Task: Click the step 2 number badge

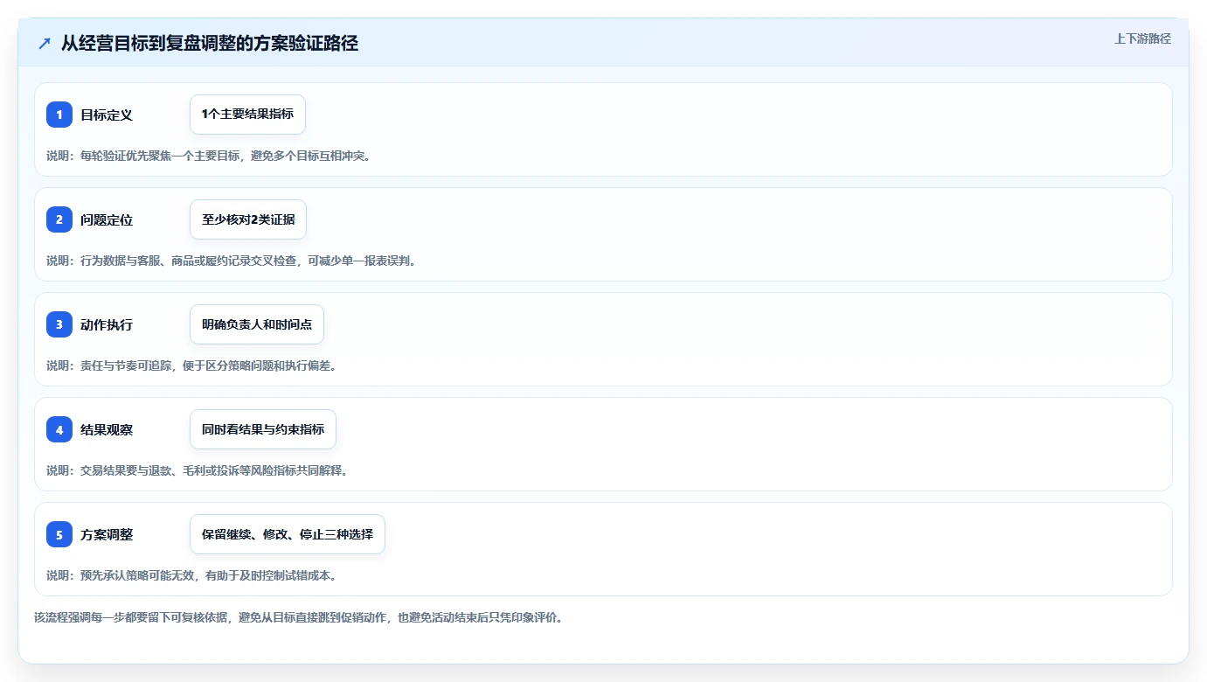Action: point(59,219)
